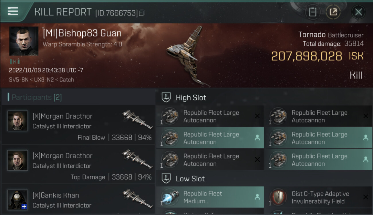Collapse the Low Slot section header
This screenshot has width=373, height=215.
190,179
